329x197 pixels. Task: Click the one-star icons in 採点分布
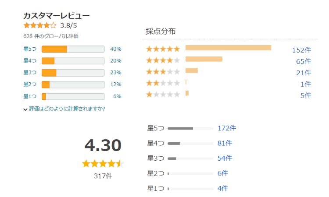[163, 95]
